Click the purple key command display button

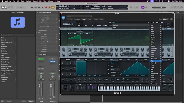click(x=143, y=7)
